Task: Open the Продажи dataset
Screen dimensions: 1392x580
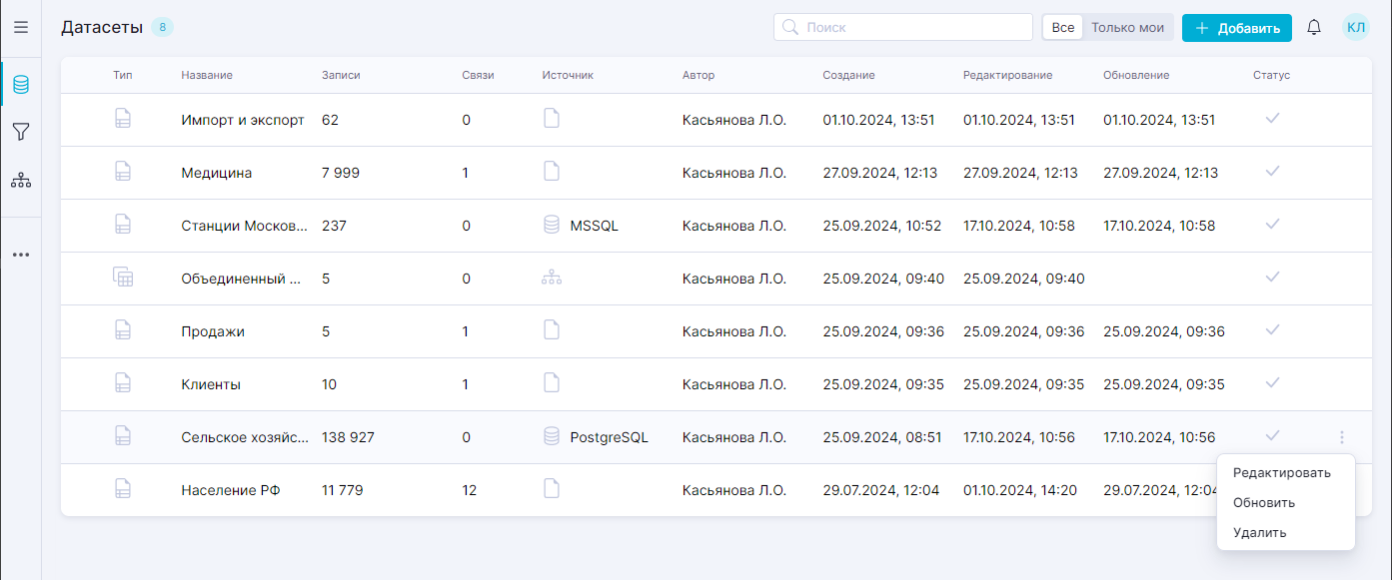Action: click(x=213, y=331)
